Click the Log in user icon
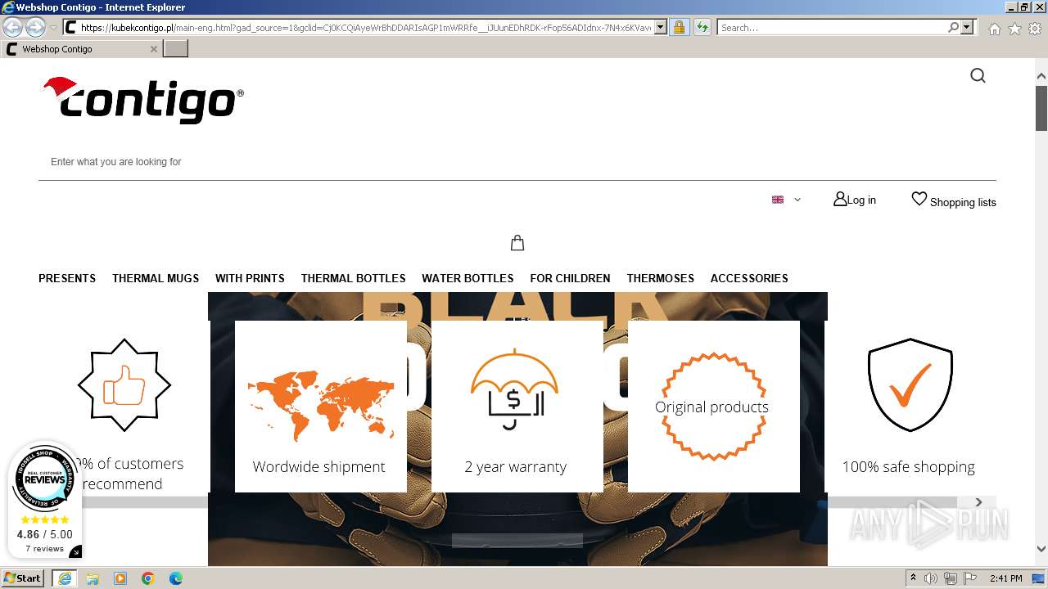Viewport: 1048px width, 589px height. click(x=840, y=199)
